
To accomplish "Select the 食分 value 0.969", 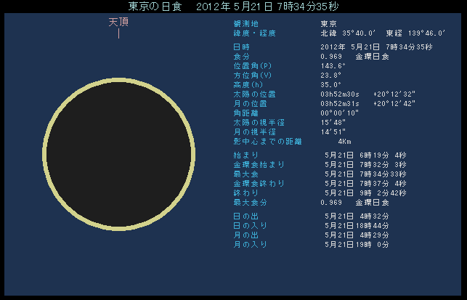I will click(331, 57).
